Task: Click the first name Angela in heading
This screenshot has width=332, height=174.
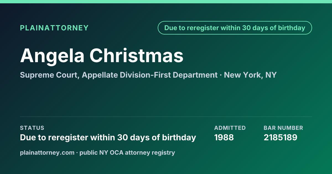Action: pos(52,56)
